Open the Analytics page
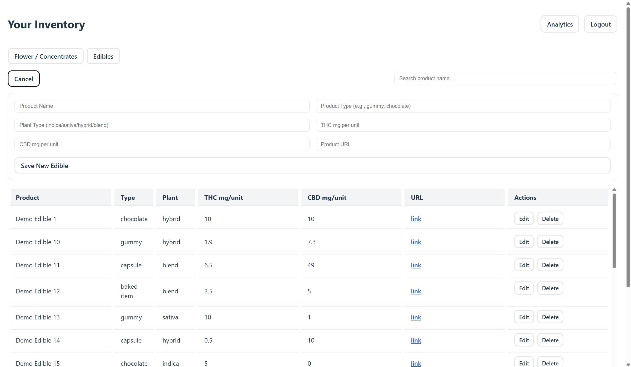This screenshot has width=631, height=367. 559,24
